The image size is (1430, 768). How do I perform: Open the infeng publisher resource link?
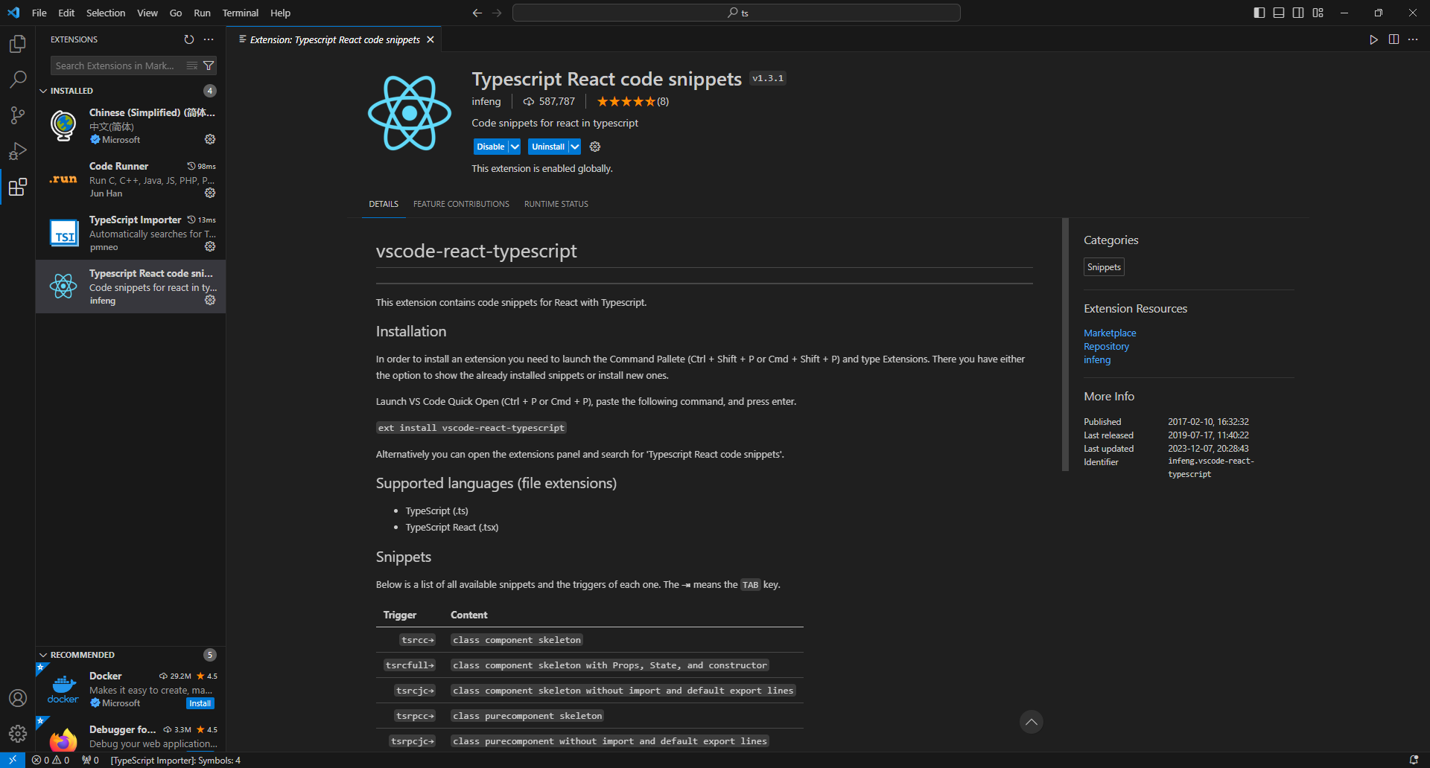point(1097,359)
